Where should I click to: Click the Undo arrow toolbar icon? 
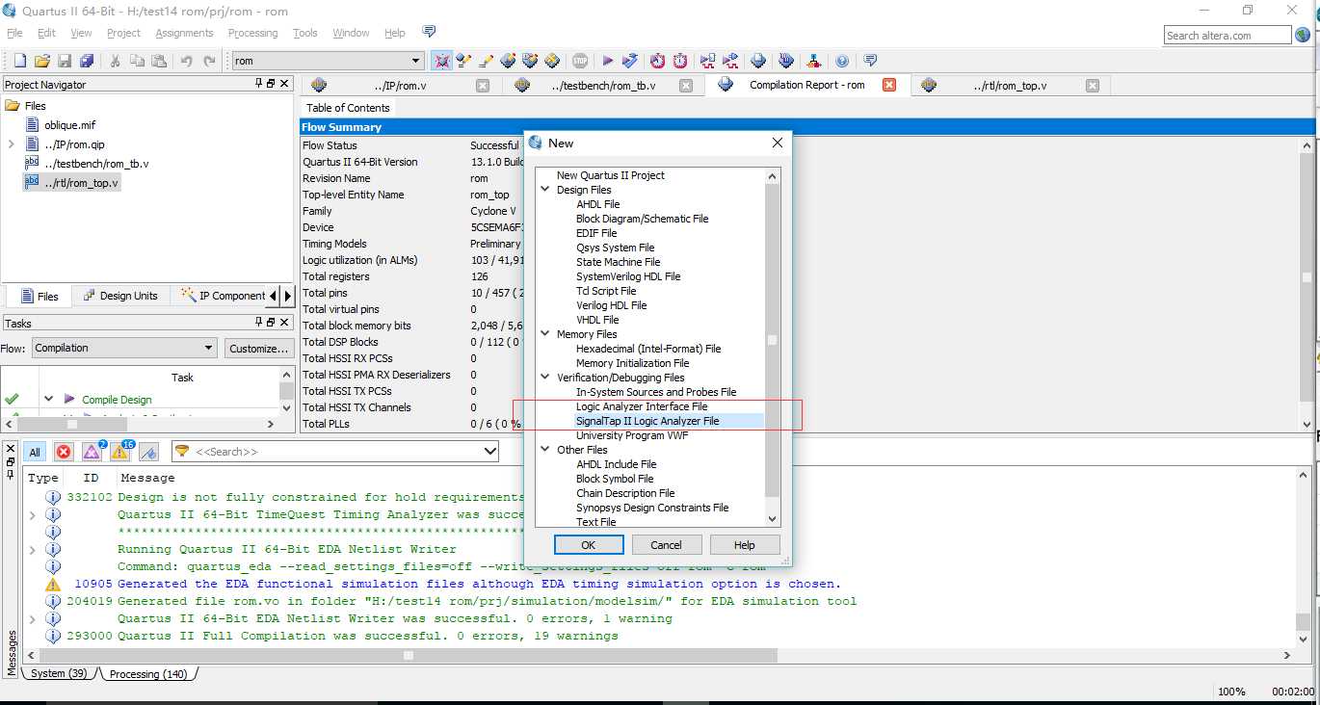[187, 61]
